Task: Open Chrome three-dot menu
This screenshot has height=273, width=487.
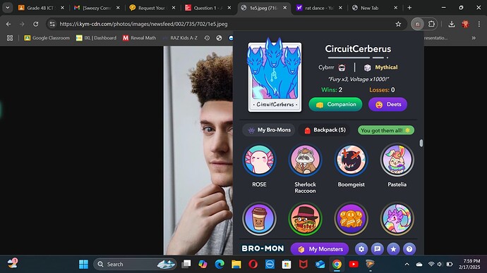Action: pos(479,24)
